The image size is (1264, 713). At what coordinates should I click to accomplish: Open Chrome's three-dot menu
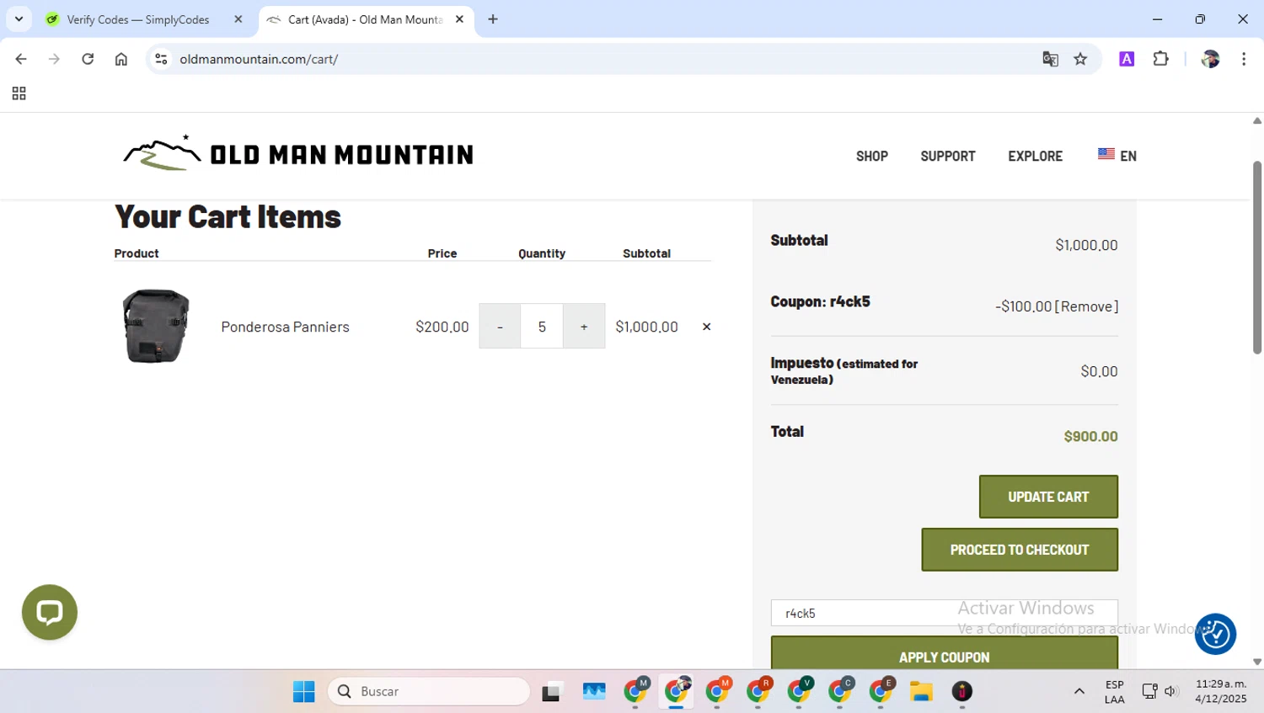point(1244,59)
